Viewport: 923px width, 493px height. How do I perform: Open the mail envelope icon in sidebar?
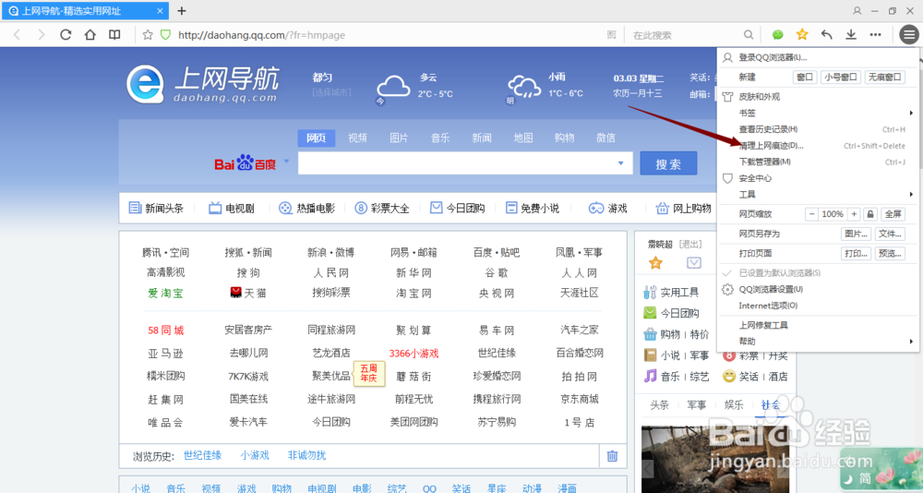694,263
